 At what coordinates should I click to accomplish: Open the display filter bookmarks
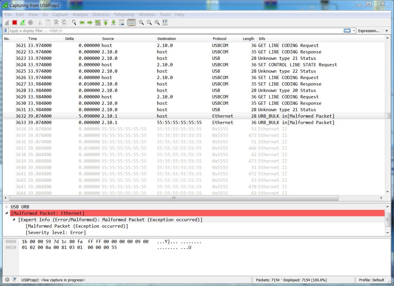[x=5, y=30]
